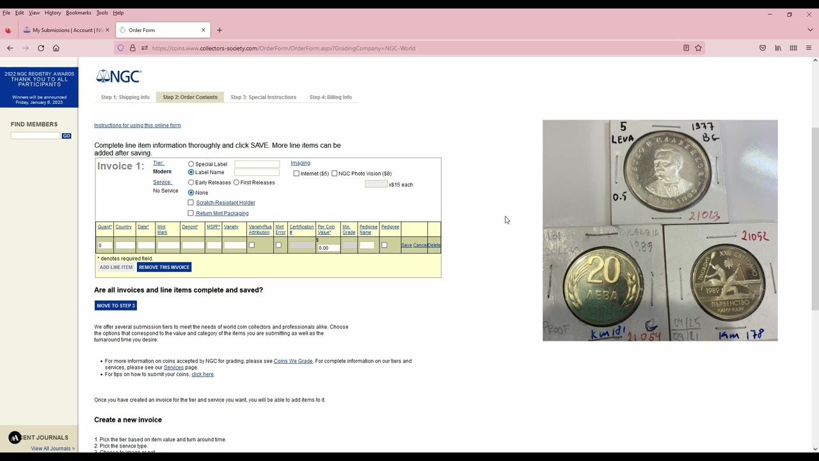Go to Step 4: Billing Info

pyautogui.click(x=331, y=97)
